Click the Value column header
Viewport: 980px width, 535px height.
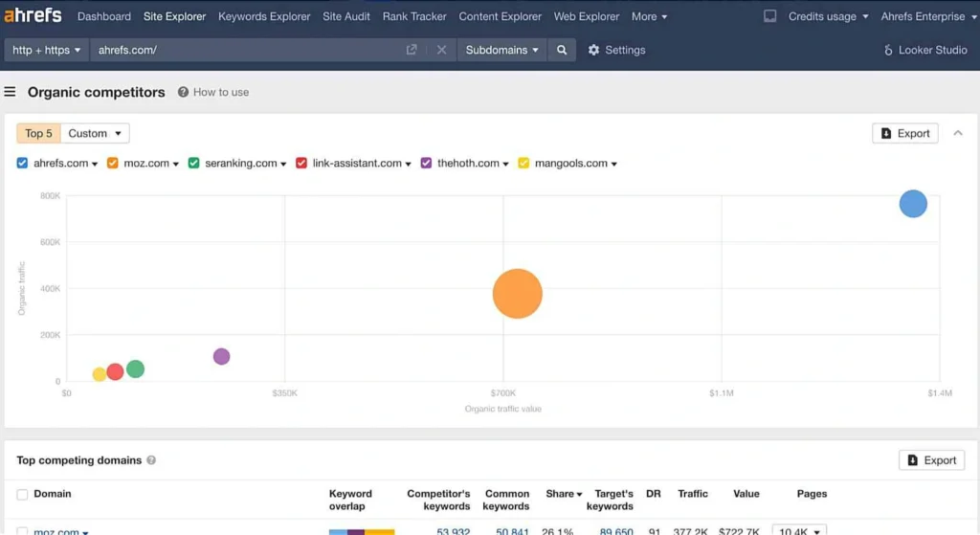746,494
